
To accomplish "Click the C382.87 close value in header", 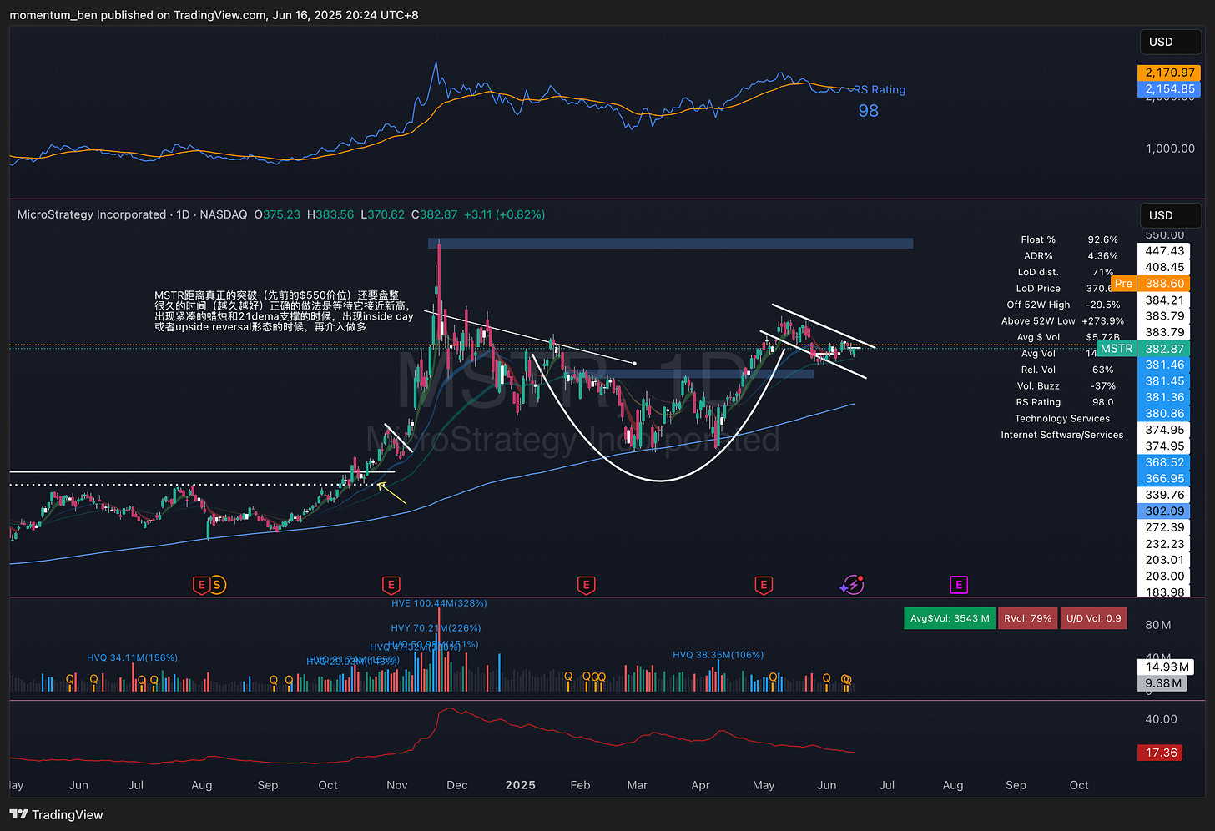I will (435, 214).
